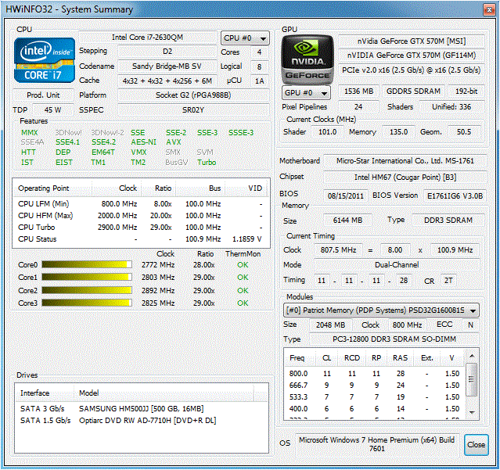This screenshot has width=500, height=470.
Task: Click the 2T command rate field
Action: pos(448,281)
